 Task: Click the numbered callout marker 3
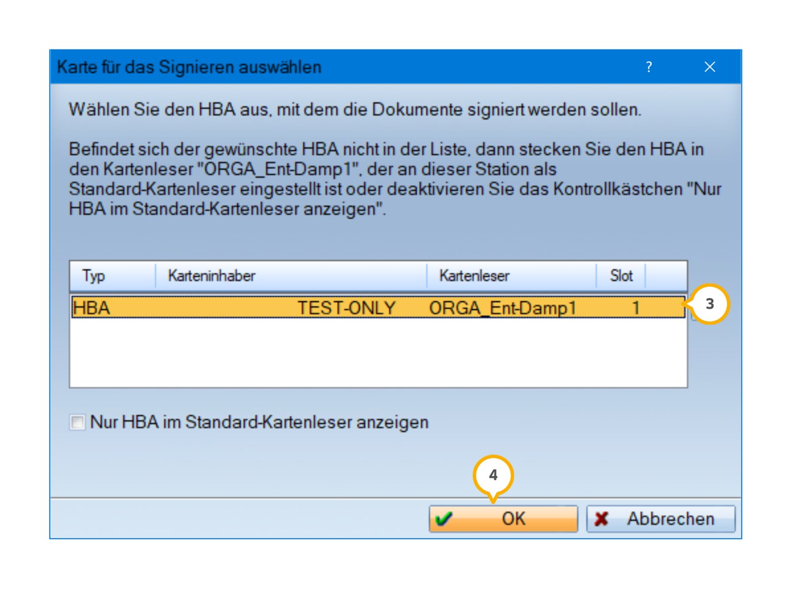[x=710, y=304]
